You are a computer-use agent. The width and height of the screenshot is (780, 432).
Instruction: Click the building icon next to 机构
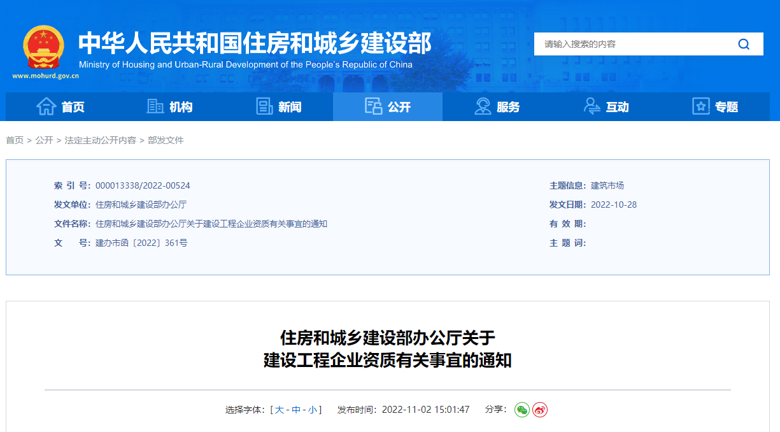point(155,106)
